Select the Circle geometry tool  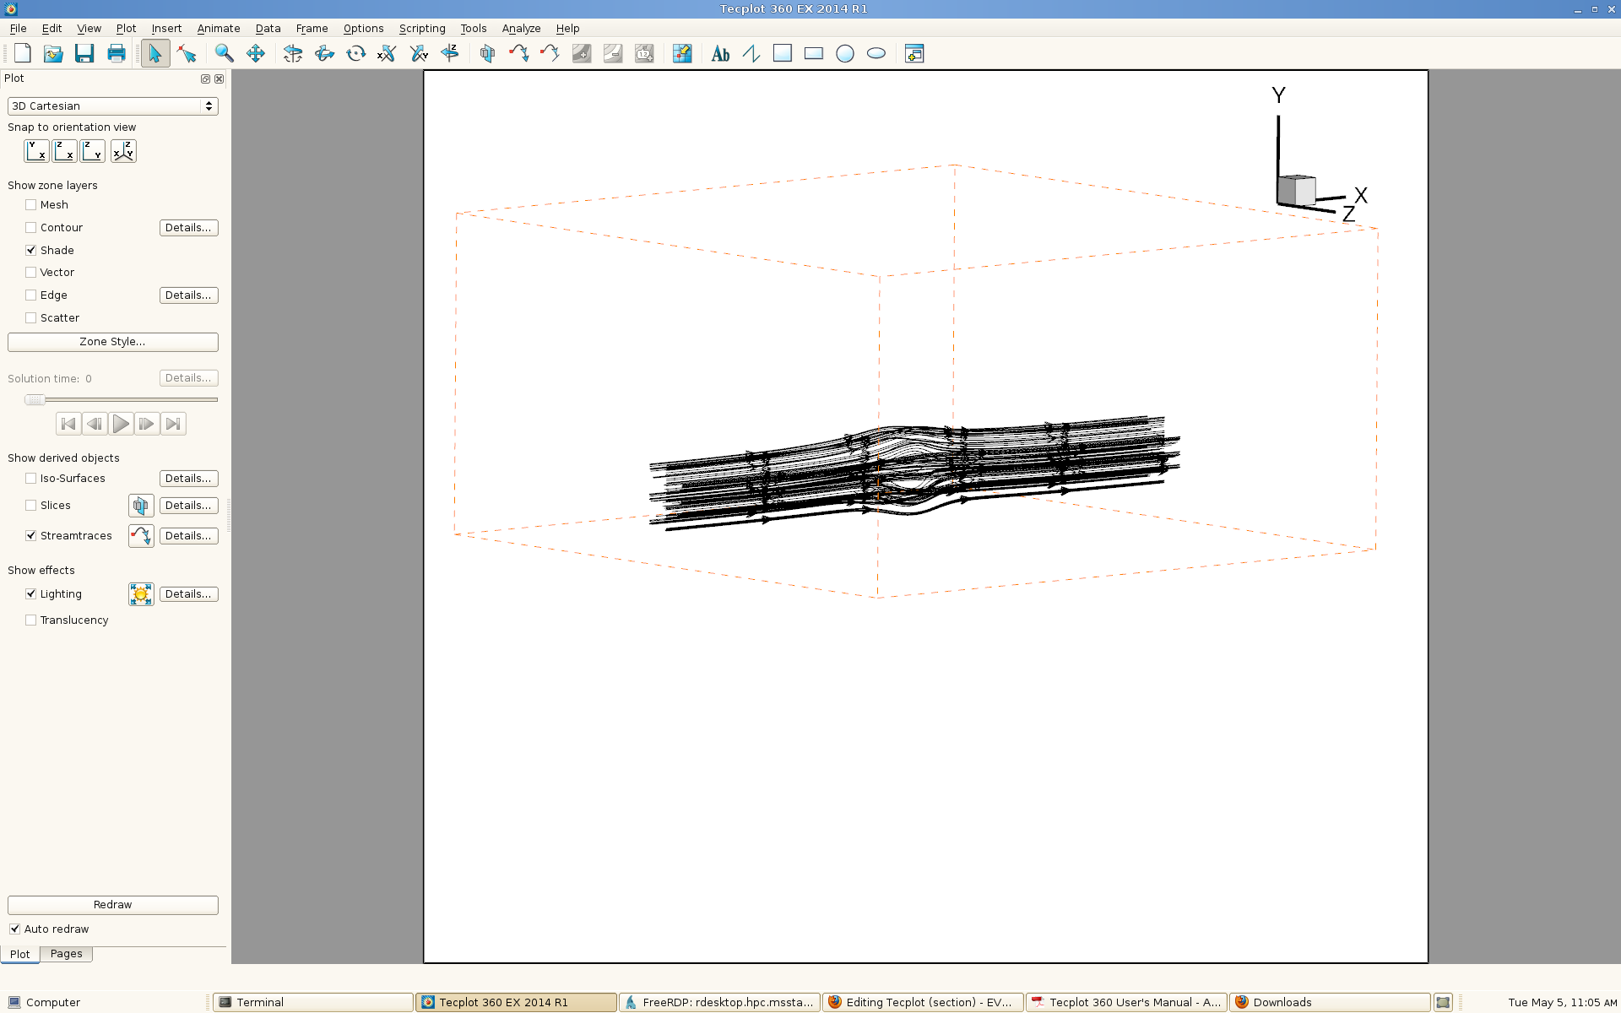click(x=844, y=53)
